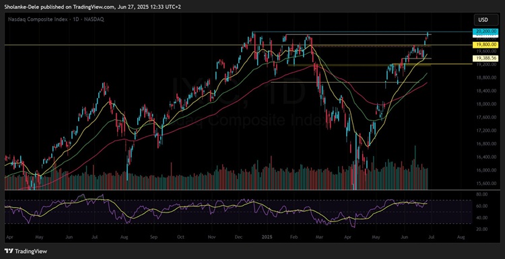Image resolution: width=505 pixels, height=259 pixels.
Task: Click the Oct label on the time axis
Action: point(180,237)
